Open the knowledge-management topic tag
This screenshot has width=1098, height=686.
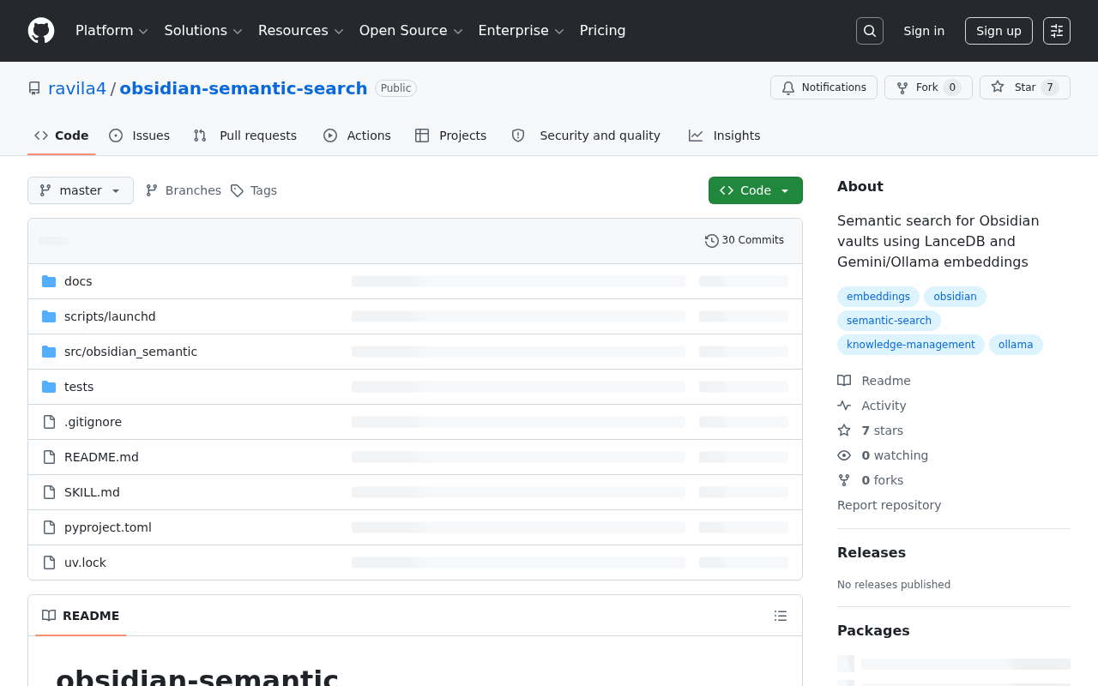(x=911, y=345)
